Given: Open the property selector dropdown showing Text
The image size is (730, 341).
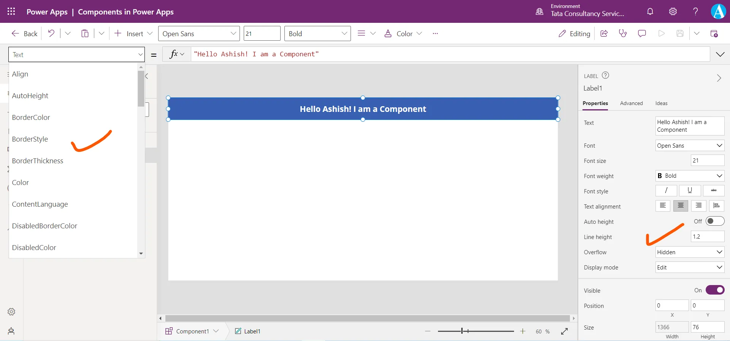Looking at the screenshot, I should tap(76, 54).
